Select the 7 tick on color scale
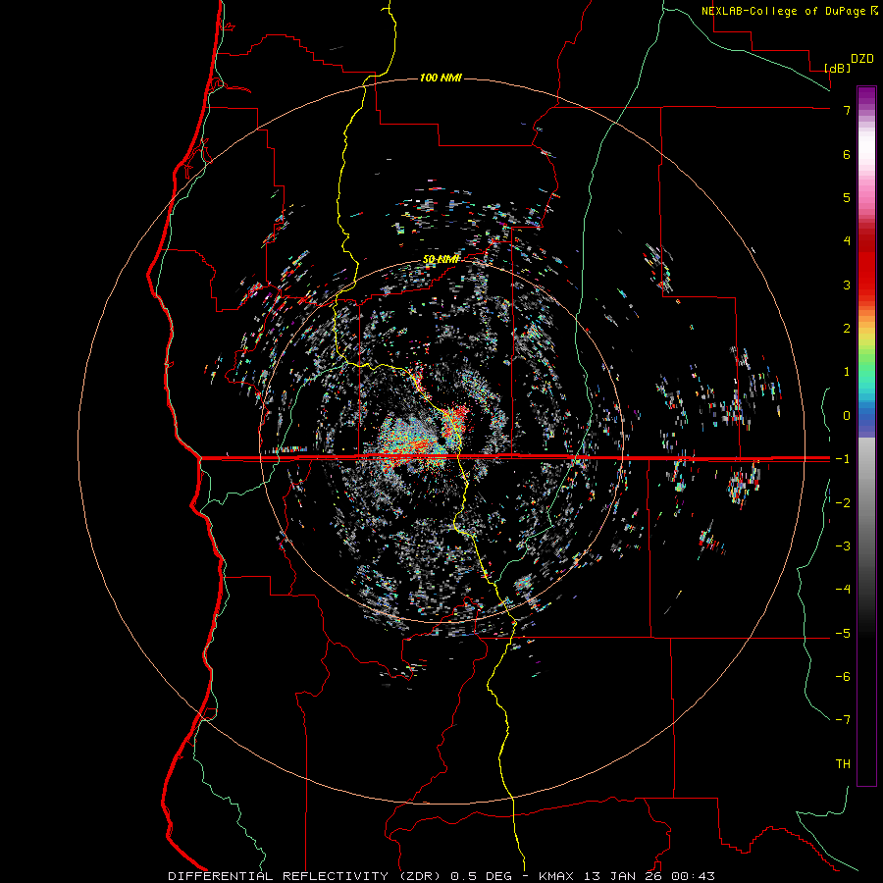Screen dimensions: 883x883 (x=847, y=110)
